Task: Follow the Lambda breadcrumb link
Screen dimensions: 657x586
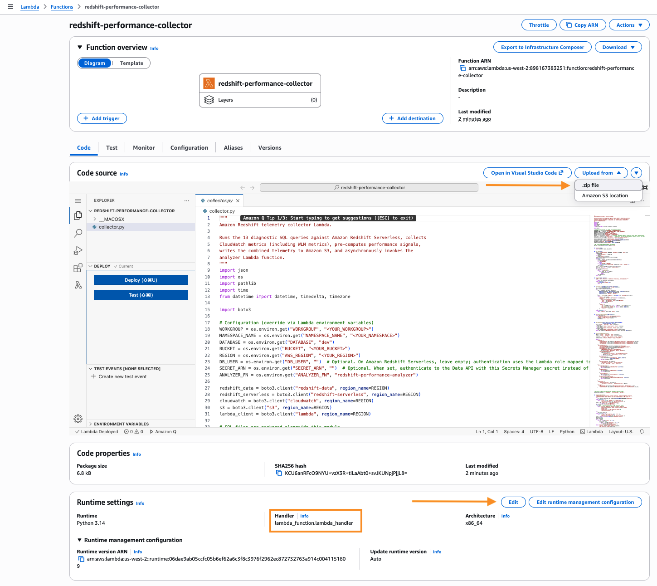Action: (x=29, y=7)
